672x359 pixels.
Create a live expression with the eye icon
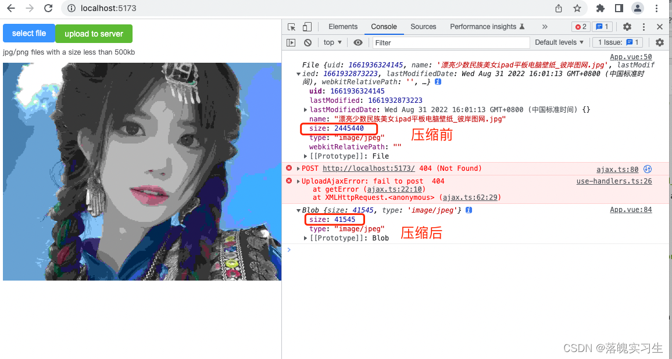[358, 42]
